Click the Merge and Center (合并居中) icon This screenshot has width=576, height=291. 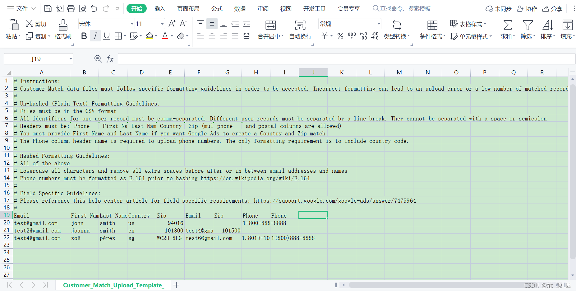(x=270, y=25)
